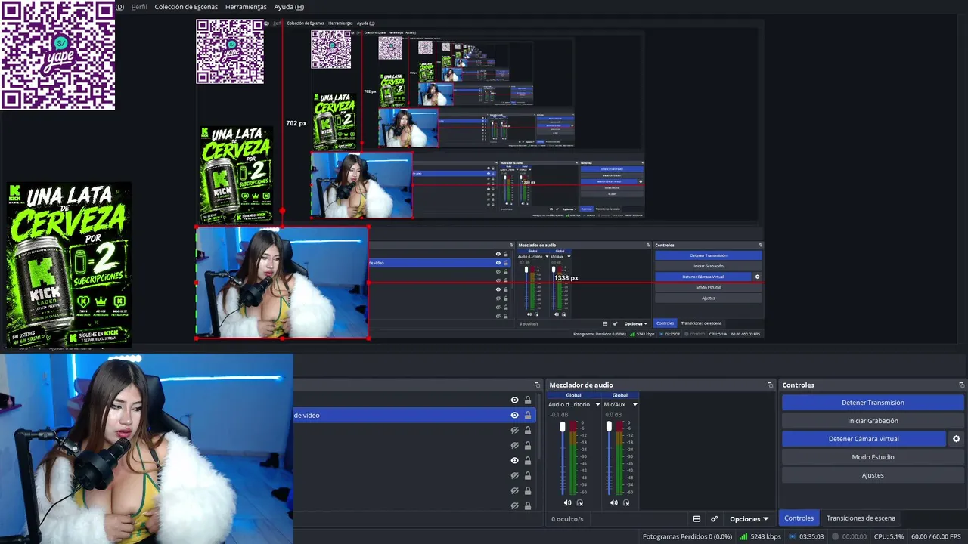Switch to the Transiciones de escena tab
968x544 pixels.
[x=861, y=518]
